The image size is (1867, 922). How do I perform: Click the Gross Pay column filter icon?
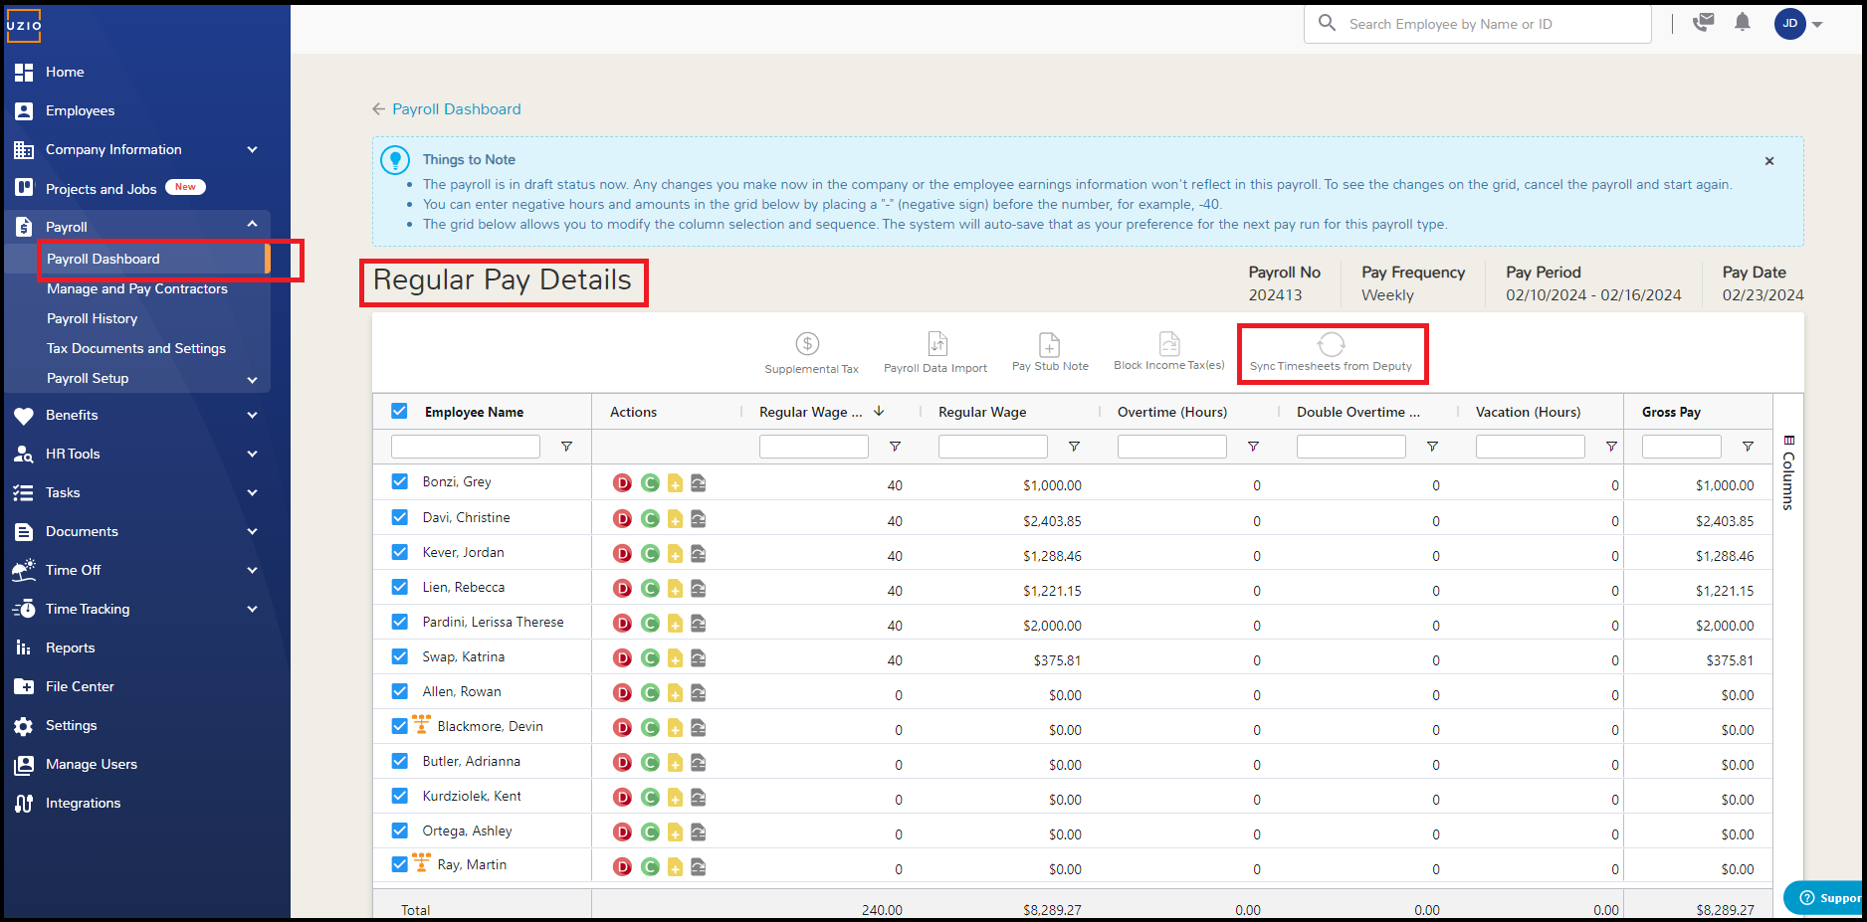click(1748, 447)
